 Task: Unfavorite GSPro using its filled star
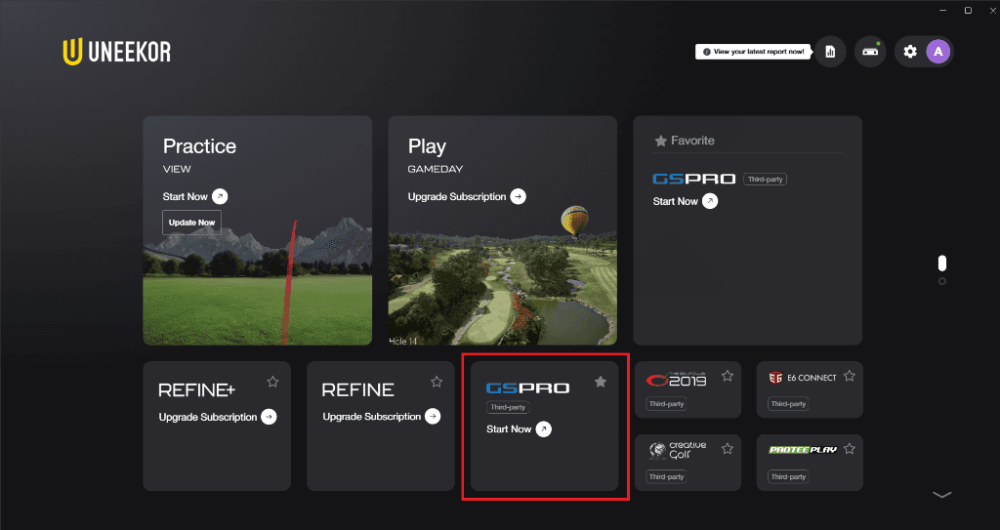[x=601, y=382]
